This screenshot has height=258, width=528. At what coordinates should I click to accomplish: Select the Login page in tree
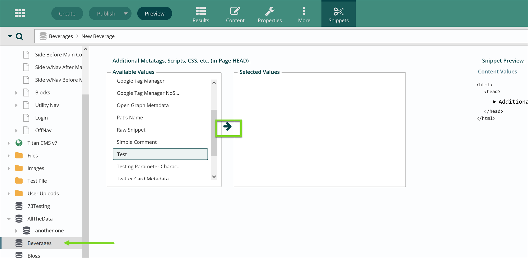(x=41, y=118)
